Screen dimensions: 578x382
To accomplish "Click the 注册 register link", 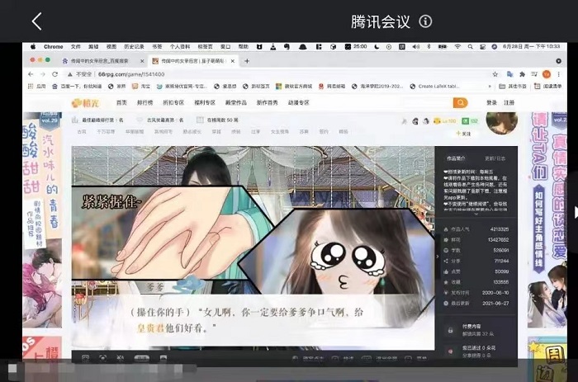I will 509,103.
